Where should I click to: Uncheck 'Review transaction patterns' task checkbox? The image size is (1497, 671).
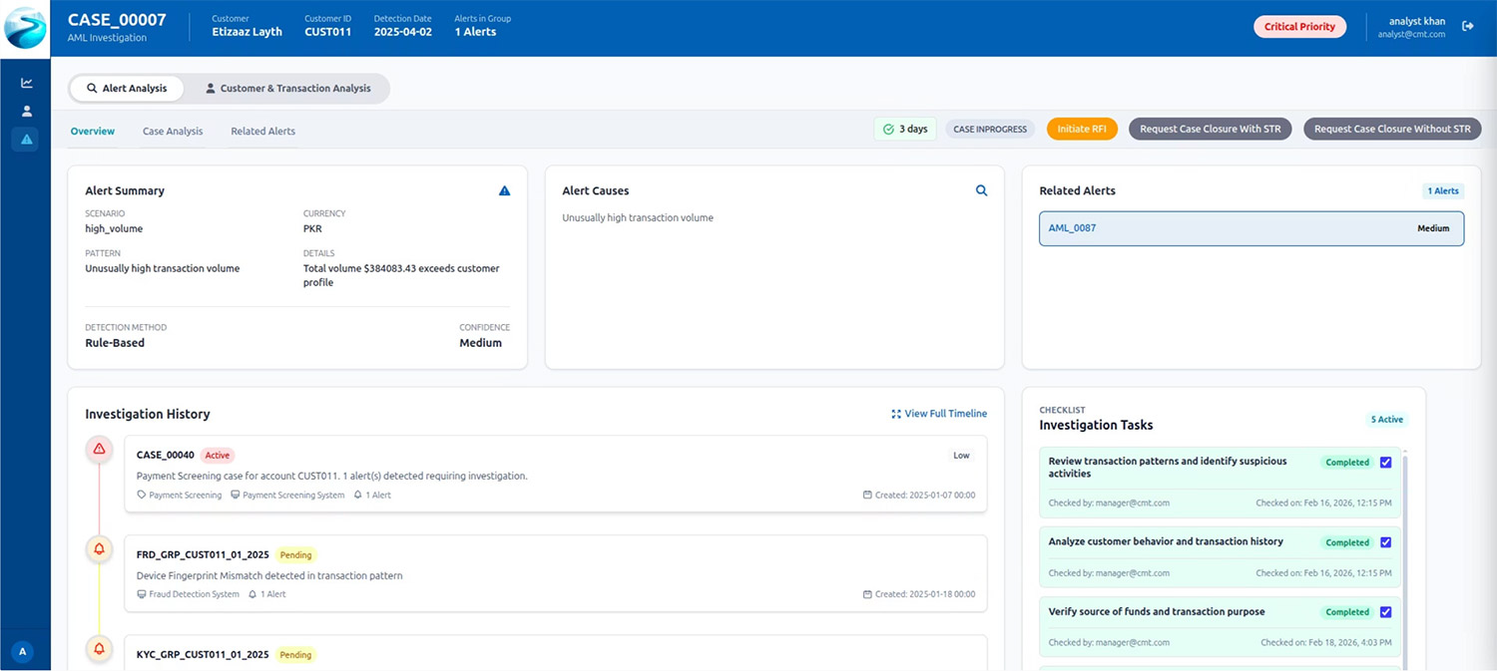click(1385, 463)
